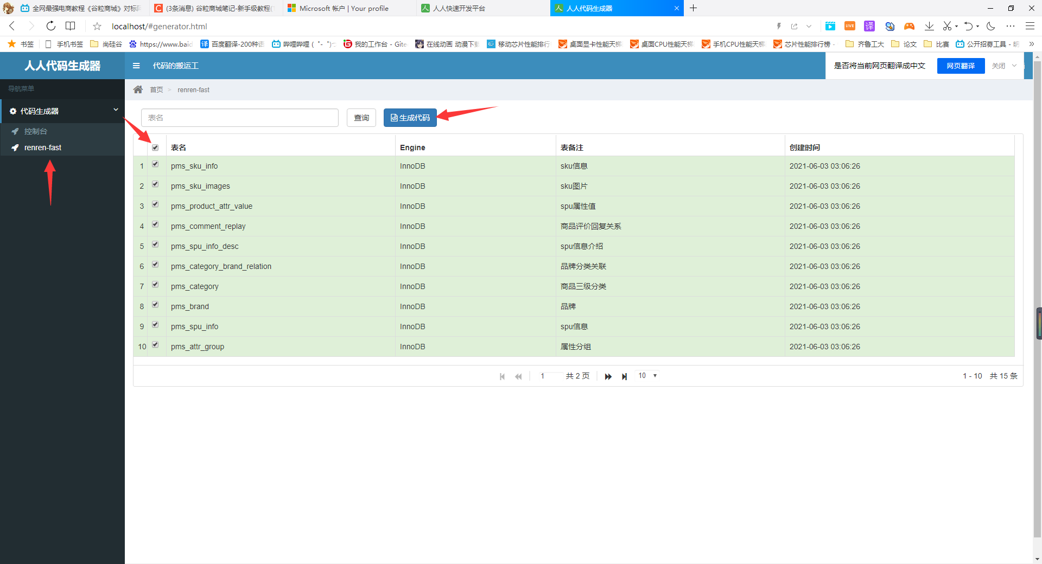The image size is (1042, 564).
Task: Uncheck the pms_sku_info row checkbox
Action: 155,164
